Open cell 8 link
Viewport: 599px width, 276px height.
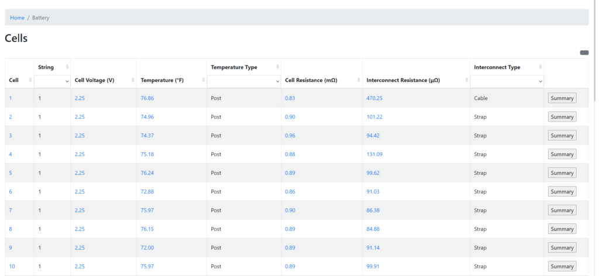point(11,229)
